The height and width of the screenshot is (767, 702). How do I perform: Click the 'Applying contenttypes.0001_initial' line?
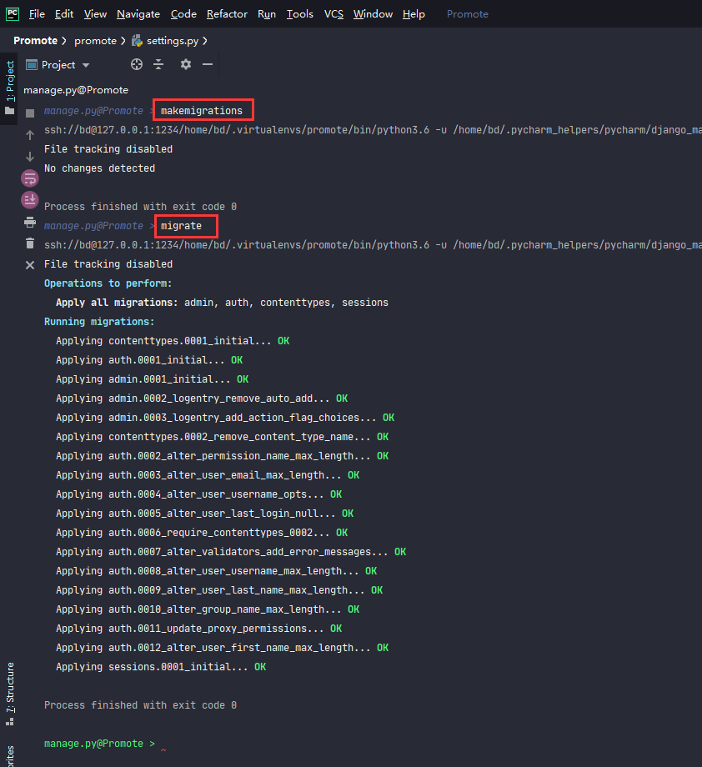173,340
